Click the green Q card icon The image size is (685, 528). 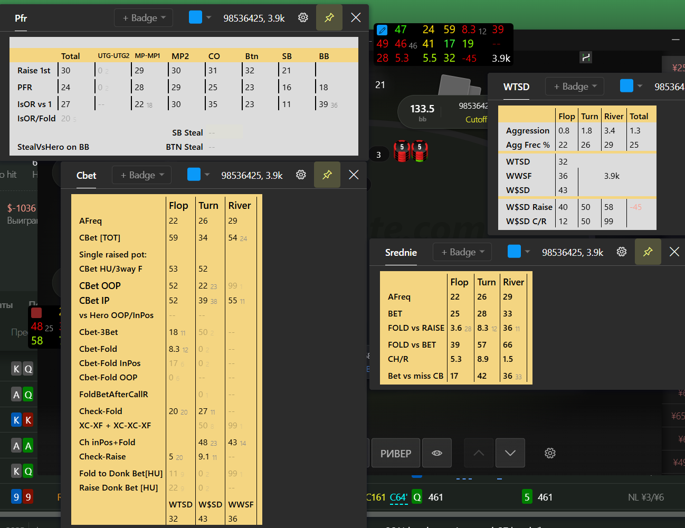[x=417, y=497]
